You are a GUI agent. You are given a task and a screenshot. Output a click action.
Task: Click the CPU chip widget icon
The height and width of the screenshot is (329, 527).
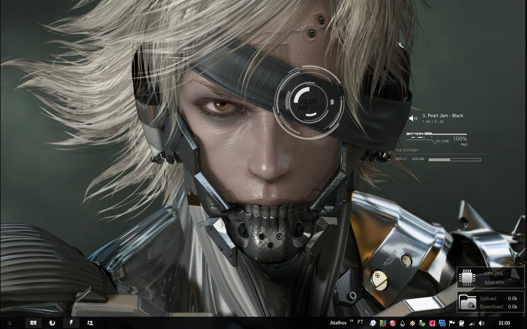(467, 278)
